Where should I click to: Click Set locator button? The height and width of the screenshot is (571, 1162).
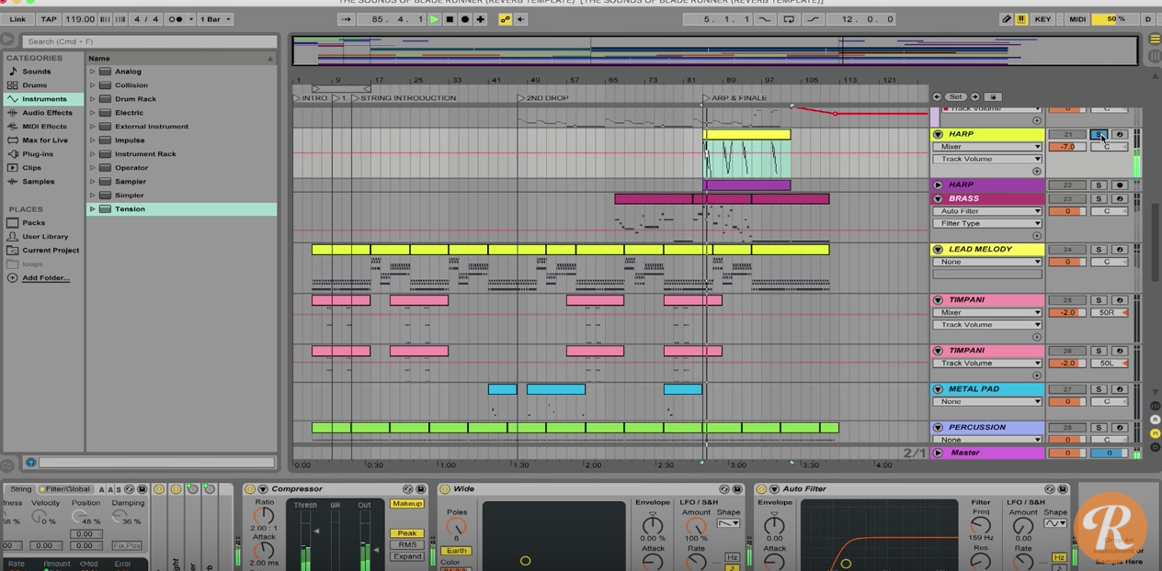956,96
